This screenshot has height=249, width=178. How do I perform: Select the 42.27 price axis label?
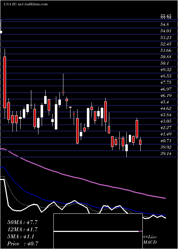tap(166, 127)
